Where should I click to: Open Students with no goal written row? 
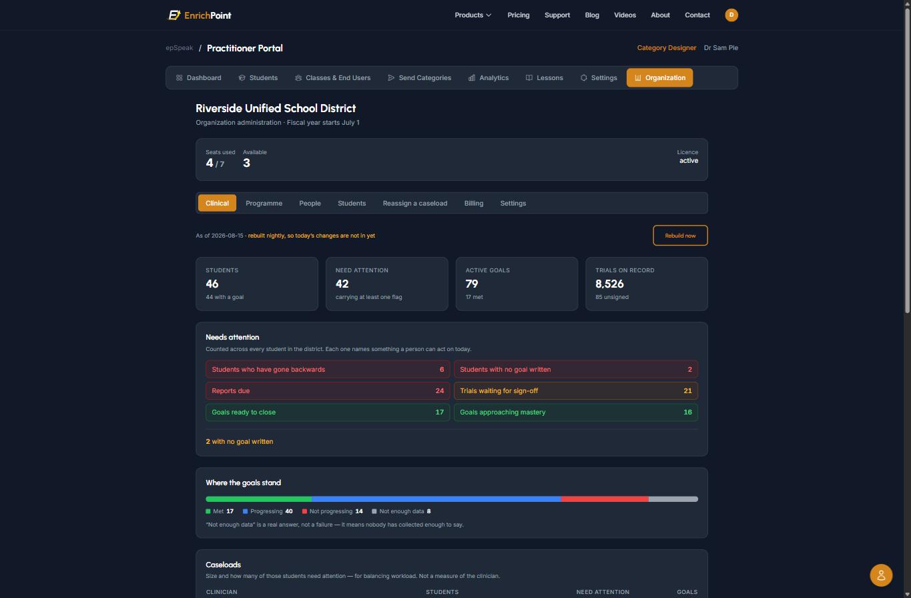[576, 369]
